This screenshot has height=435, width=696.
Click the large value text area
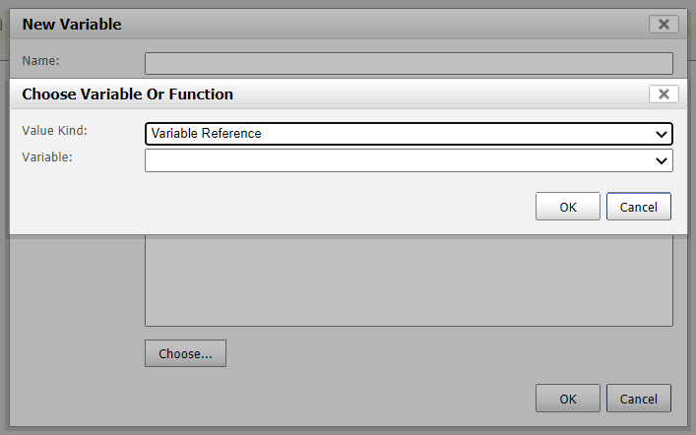tap(408, 280)
